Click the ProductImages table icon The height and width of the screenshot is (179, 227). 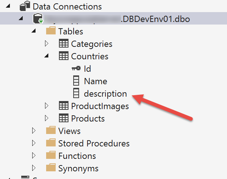tap(63, 106)
